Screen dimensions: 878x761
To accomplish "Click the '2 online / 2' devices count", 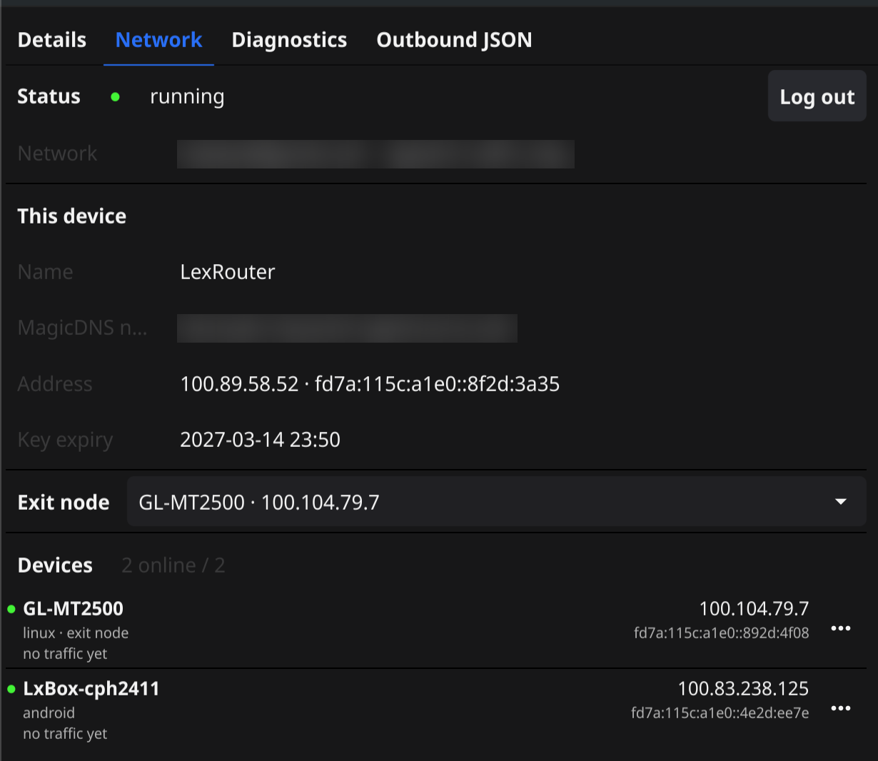I will coord(173,565).
